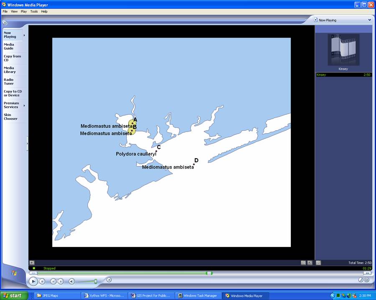This screenshot has height=300, width=376.
Task: Click the Windows Start button
Action: pos(14,295)
